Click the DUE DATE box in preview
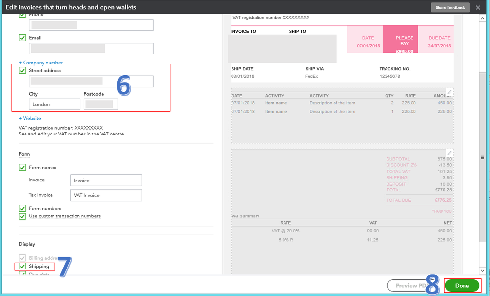The width and height of the screenshot is (490, 296). tap(436, 39)
